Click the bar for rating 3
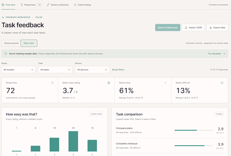Image resolution: width=231 pixels, height=156 pixels. coord(54,144)
